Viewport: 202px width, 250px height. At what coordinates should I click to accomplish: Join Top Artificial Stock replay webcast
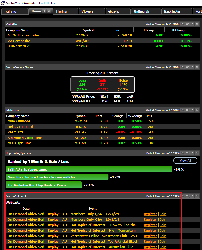[x=163, y=241]
